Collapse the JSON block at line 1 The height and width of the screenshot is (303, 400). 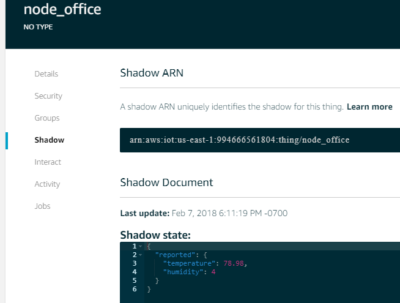tap(140, 246)
